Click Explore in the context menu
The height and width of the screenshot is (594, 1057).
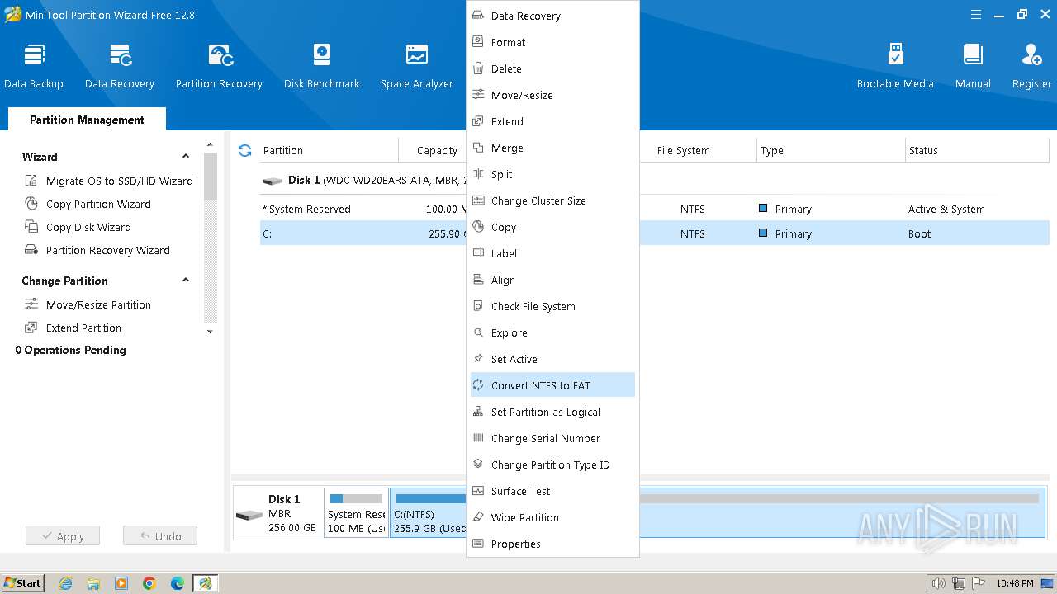pyautogui.click(x=552, y=332)
